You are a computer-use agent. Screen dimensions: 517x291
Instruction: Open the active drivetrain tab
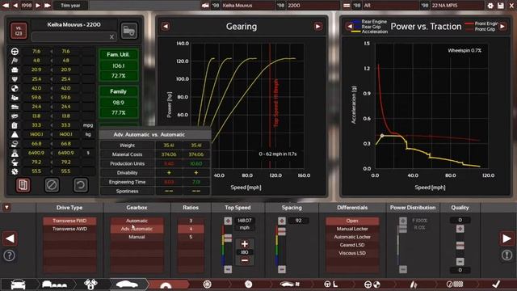tap(166, 284)
